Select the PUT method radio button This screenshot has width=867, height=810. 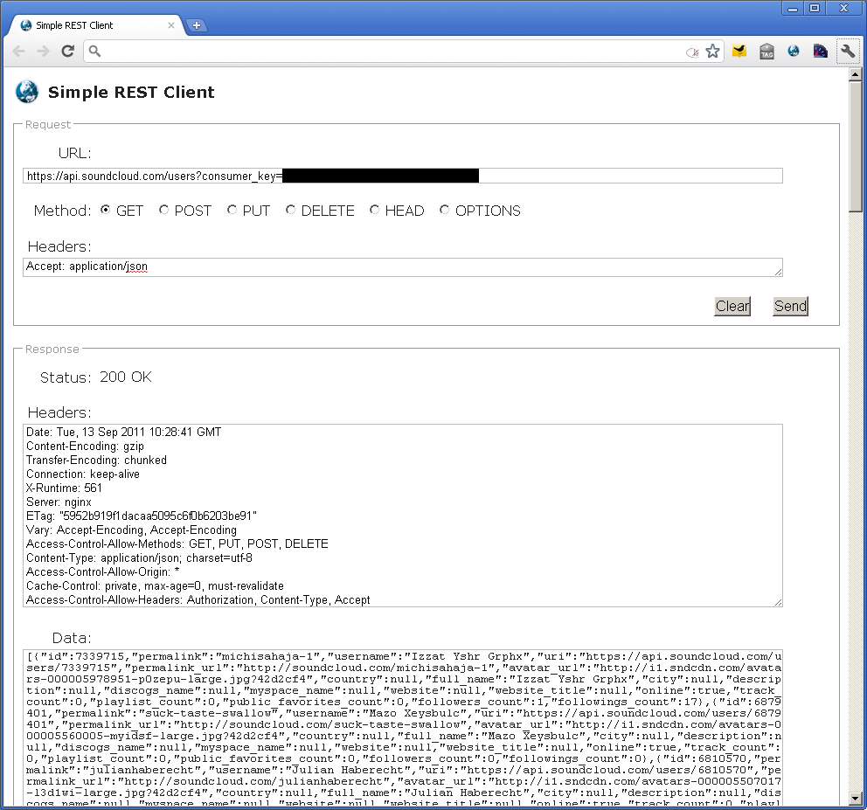(x=232, y=211)
